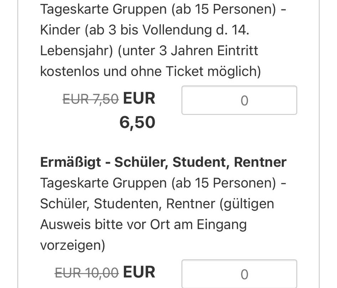Click the bold EUR label beside EUR 7,50
Image resolution: width=337 pixels, height=288 pixels.
click(x=139, y=98)
